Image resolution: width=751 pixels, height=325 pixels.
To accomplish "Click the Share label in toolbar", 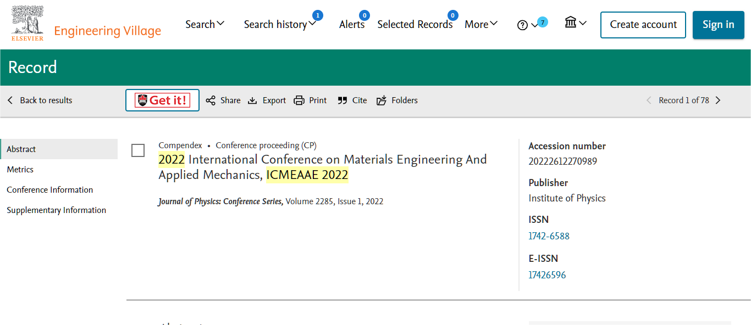I will click(230, 100).
